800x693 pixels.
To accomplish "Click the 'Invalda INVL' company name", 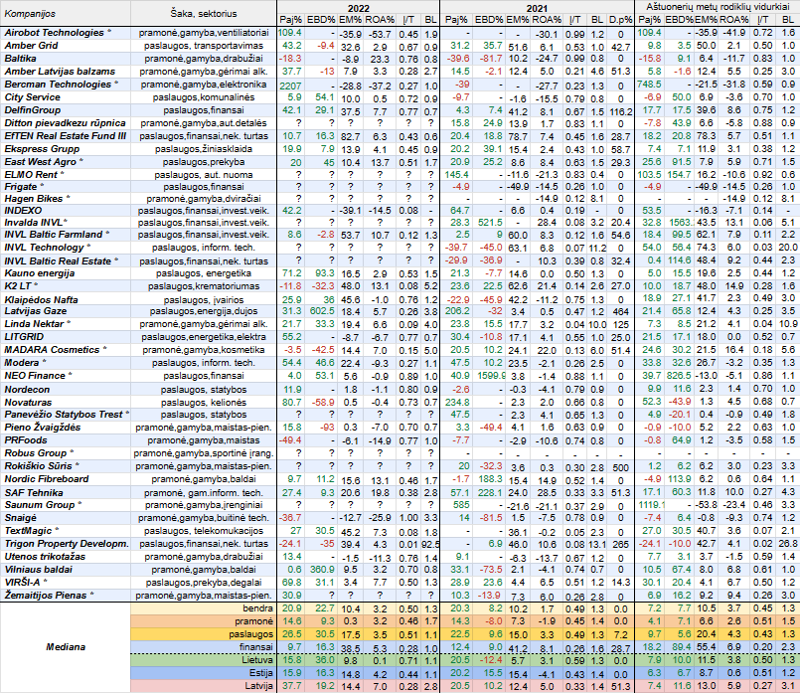I will coord(66,223).
